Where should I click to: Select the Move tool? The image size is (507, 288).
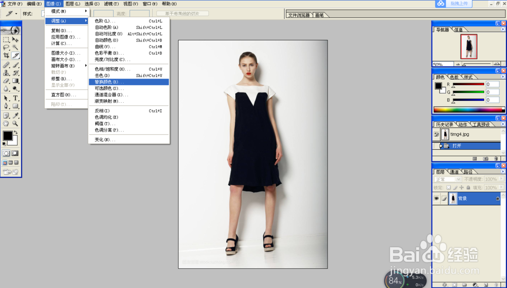pyautogui.click(x=15, y=39)
